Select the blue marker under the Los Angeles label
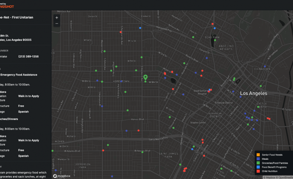Screen dimensions: 293x179 (x=240, y=97)
